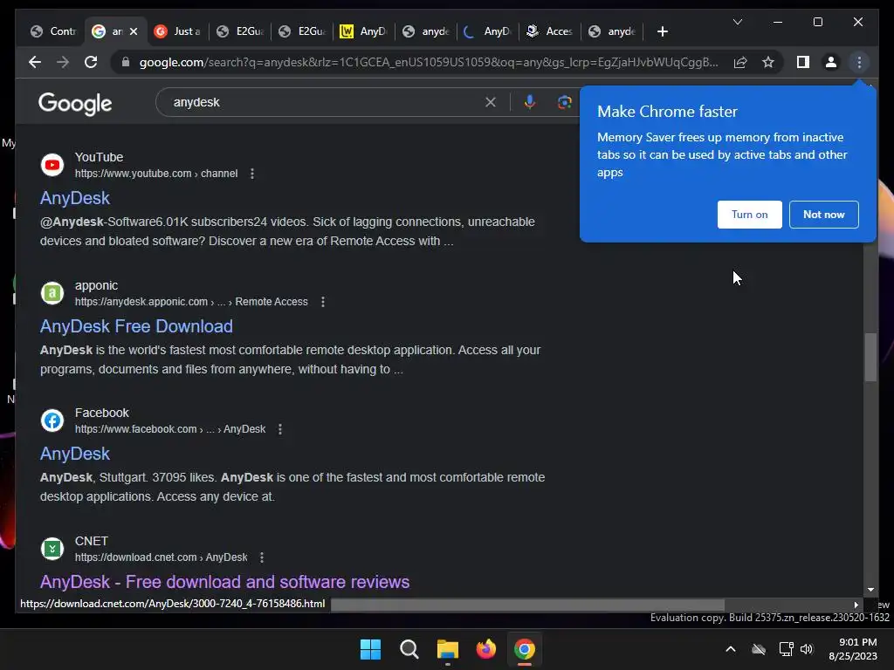Share this page icon in address bar

(740, 62)
